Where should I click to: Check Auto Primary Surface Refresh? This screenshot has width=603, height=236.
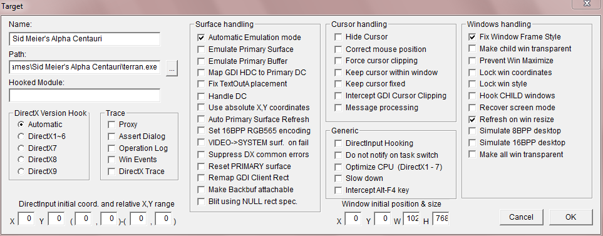click(201, 120)
